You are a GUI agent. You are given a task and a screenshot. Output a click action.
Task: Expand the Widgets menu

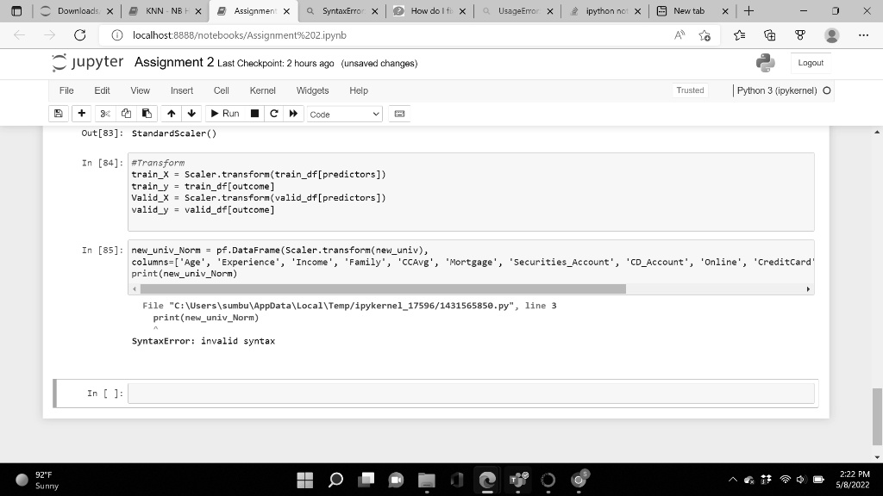pyautogui.click(x=312, y=90)
